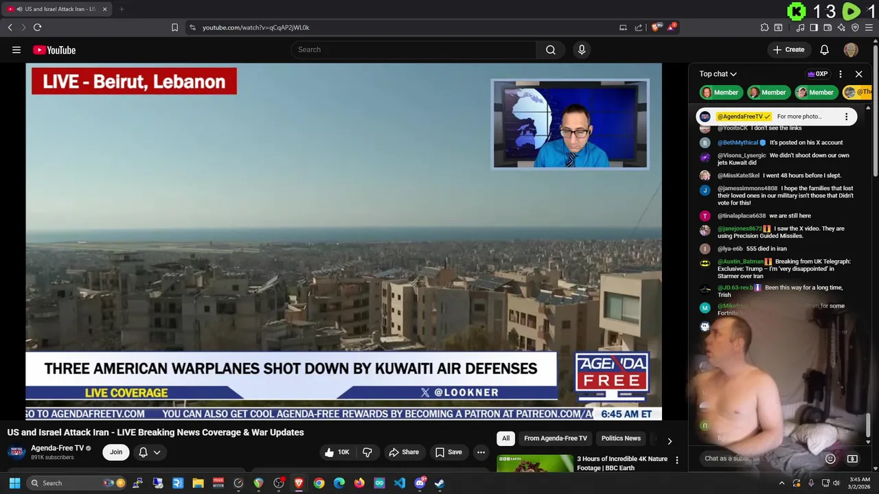Start voice search with the microphone
Image resolution: width=879 pixels, height=494 pixels.
tap(582, 49)
